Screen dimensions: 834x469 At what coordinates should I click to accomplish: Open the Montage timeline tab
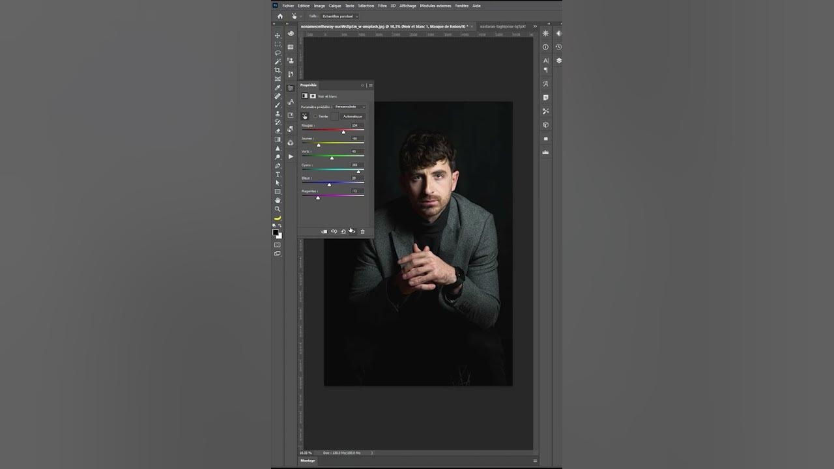[308, 461]
